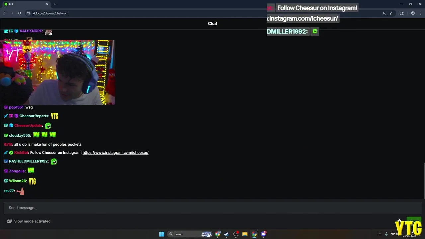Click the streamer webcam image in chat
The image size is (425, 239).
point(57,72)
